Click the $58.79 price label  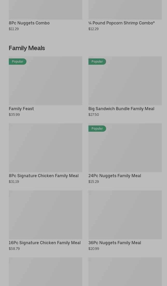pyautogui.click(x=14, y=249)
